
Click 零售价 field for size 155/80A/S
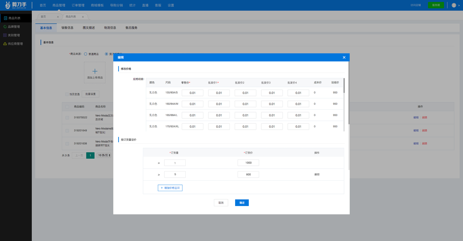(193, 93)
